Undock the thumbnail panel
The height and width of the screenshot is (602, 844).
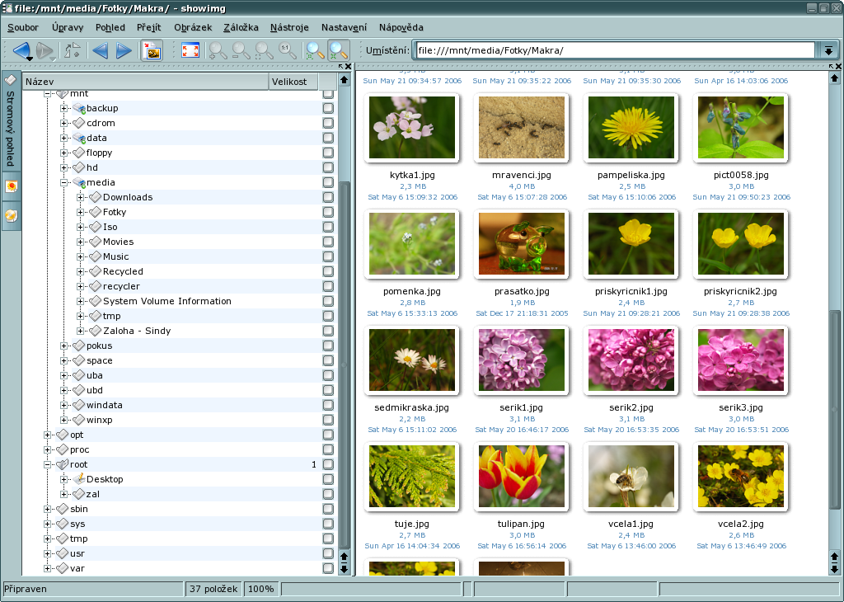[x=832, y=67]
